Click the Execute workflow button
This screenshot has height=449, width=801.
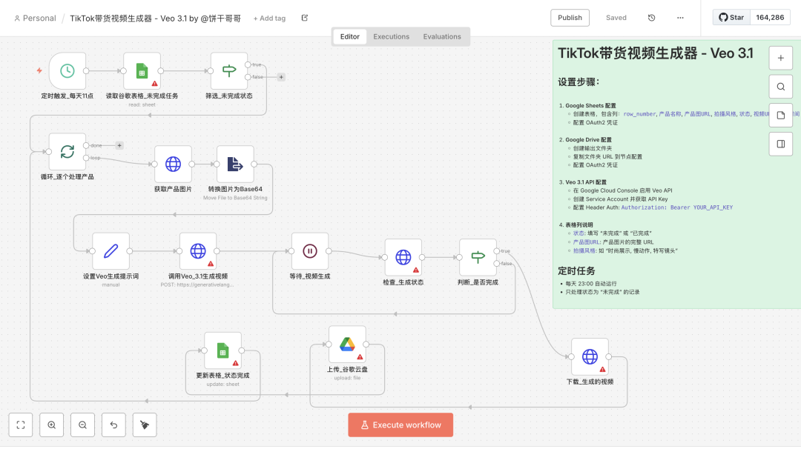[400, 425]
